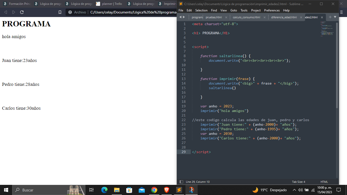
Task: Open the Wi-Fi network tray icon
Action: coord(313,190)
